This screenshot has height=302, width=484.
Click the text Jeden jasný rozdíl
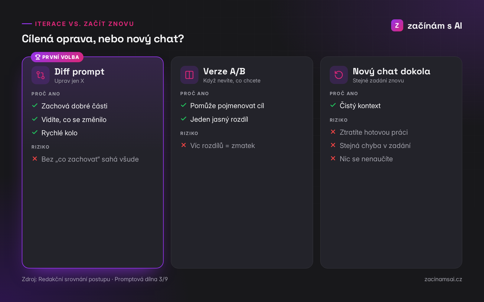point(219,119)
